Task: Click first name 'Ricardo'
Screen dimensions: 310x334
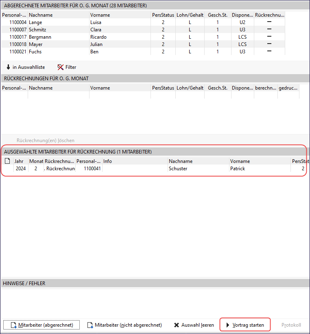Action: tap(98, 37)
